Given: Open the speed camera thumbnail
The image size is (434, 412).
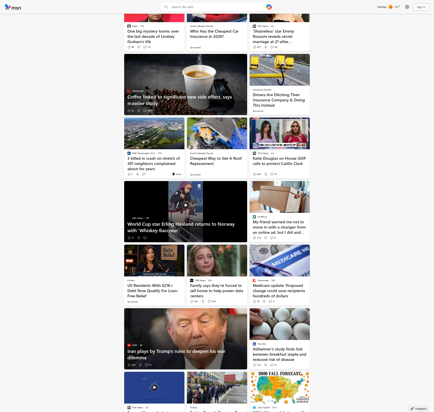Looking at the screenshot, I should (280, 70).
